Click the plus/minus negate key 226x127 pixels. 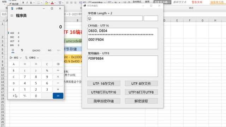(x=25, y=96)
